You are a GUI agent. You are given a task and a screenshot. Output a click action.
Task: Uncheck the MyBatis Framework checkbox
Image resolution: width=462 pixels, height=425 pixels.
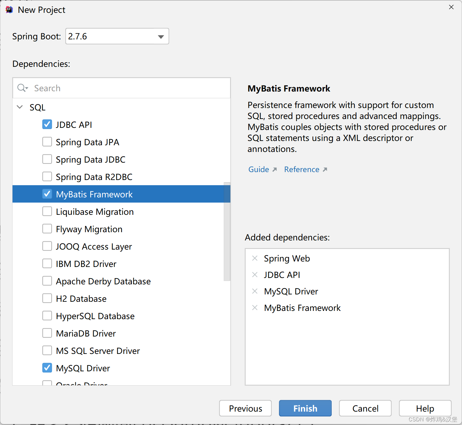(x=47, y=194)
